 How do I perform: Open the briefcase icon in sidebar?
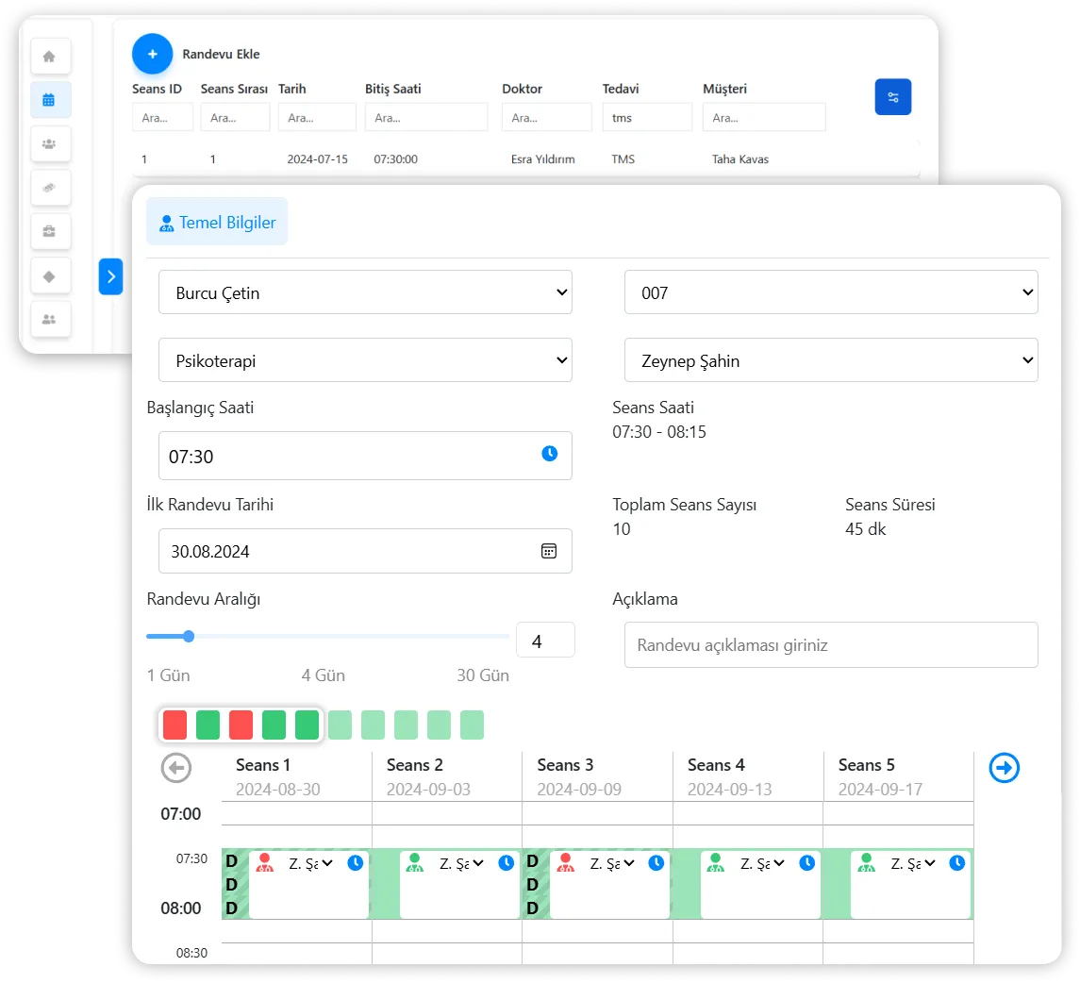coord(50,231)
